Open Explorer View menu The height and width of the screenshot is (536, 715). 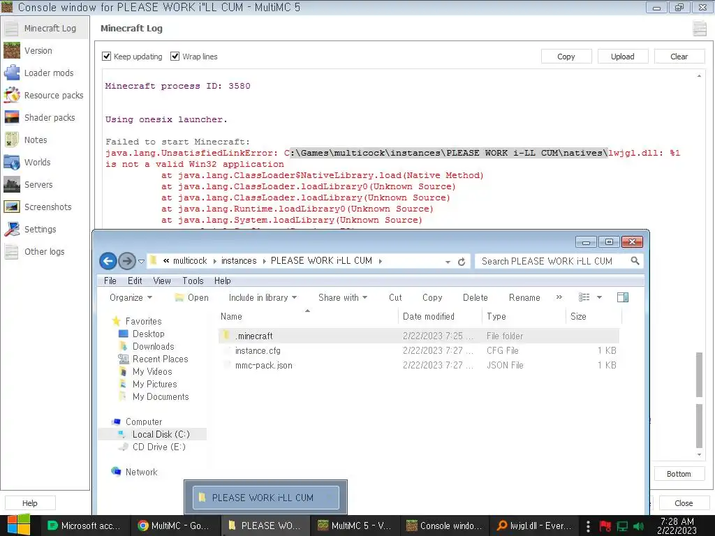pyautogui.click(x=162, y=281)
